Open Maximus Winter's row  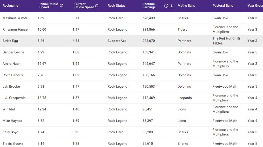point(15,18)
